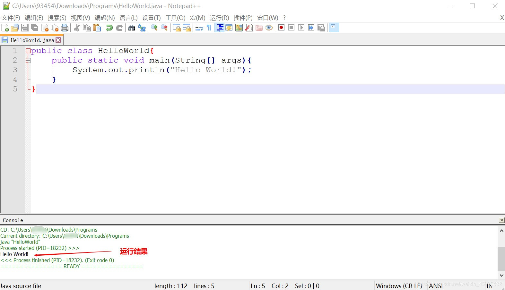Viewport: 505px width, 290px height.
Task: Click the Close file toolbar icon
Action: tap(45, 28)
